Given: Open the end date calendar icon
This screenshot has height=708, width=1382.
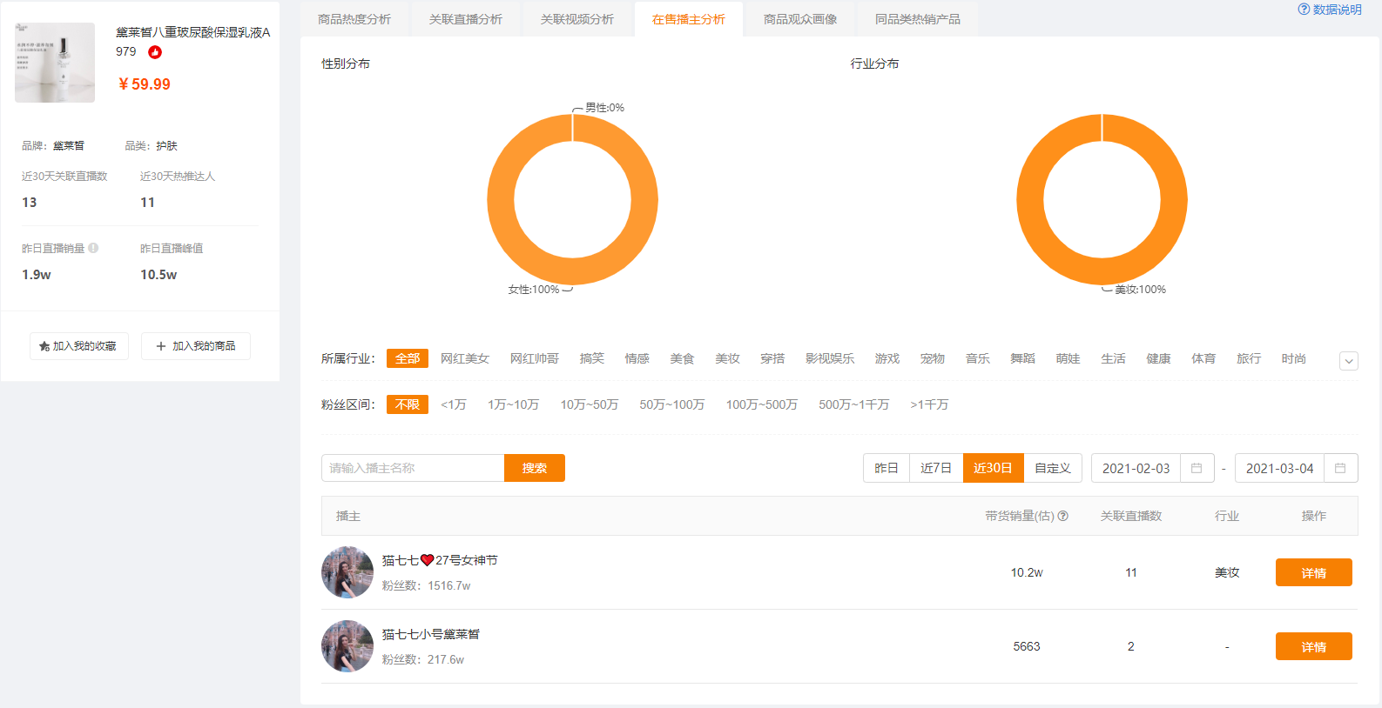Looking at the screenshot, I should [x=1340, y=468].
